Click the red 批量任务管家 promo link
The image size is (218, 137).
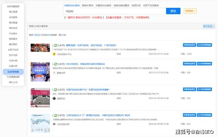128,18
